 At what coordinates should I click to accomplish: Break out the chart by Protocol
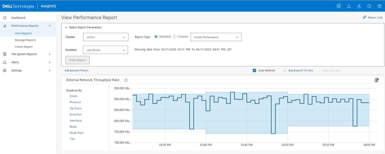coord(75,102)
